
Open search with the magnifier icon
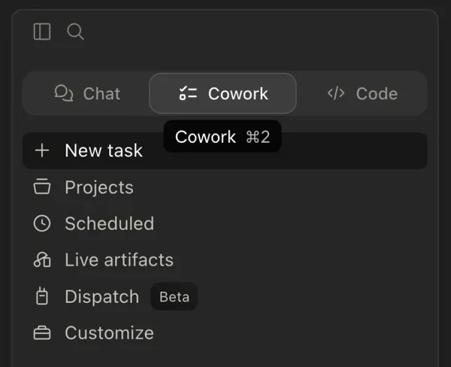(75, 32)
